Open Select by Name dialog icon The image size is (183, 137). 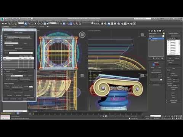click(x=29, y=24)
